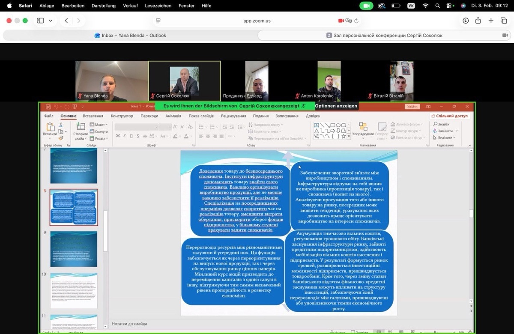
Task: Select slide 9 thumbnail in panel
Action: pyautogui.click(x=74, y=249)
